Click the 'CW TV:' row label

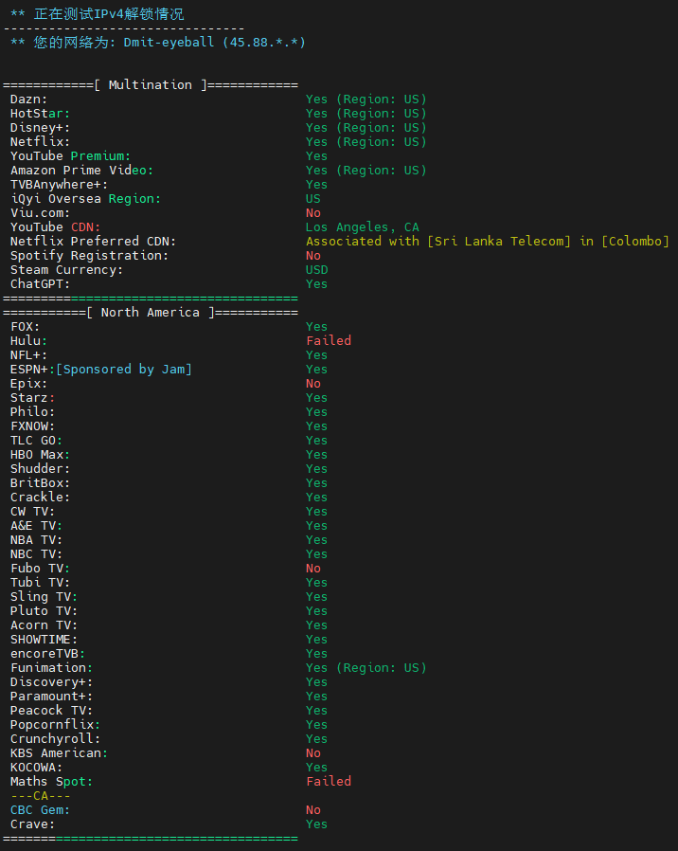click(x=32, y=511)
